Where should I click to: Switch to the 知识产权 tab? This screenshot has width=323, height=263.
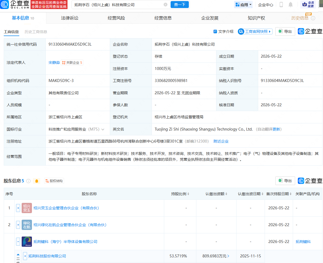256,18
